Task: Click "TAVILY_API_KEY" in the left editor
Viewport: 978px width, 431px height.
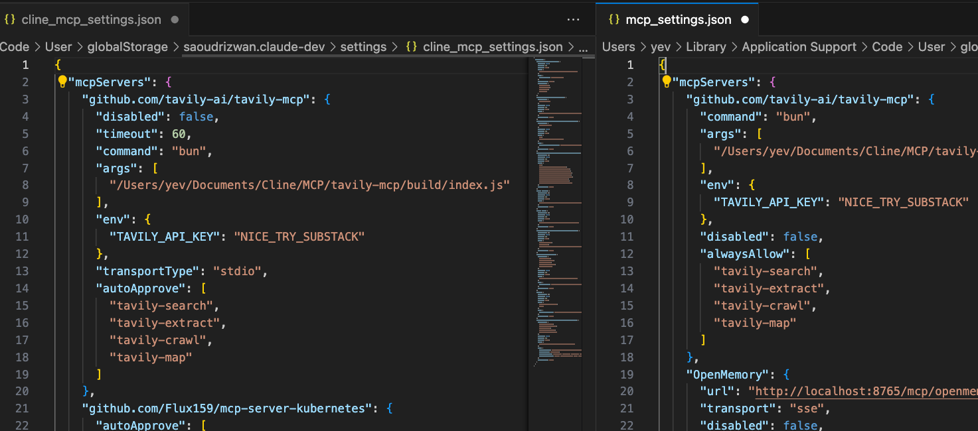Action: pos(165,237)
